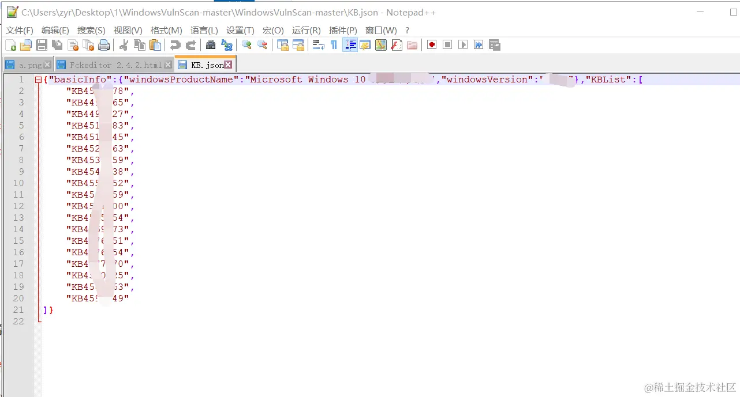Click the Cut scissors icon
This screenshot has height=397, width=740.
(124, 45)
